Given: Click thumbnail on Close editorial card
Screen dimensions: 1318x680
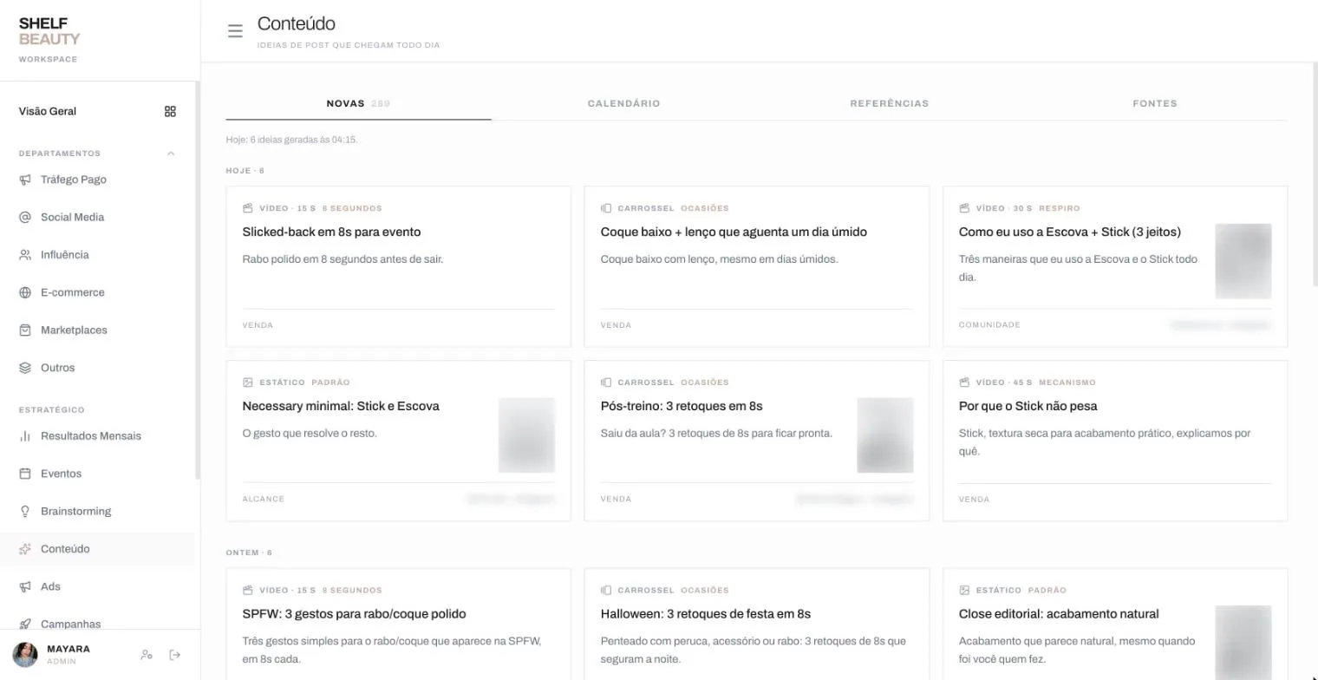Looking at the screenshot, I should 1243,643.
